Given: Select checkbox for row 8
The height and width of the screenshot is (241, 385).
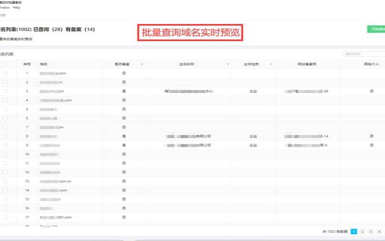Looking at the screenshot, I should [x=5, y=136].
